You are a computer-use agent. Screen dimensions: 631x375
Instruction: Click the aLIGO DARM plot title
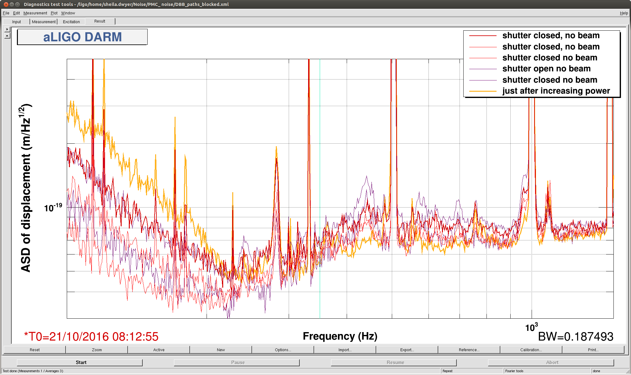(82, 37)
